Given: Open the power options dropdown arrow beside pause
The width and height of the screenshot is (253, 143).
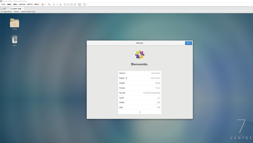Looking at the screenshot, I should [45, 5].
